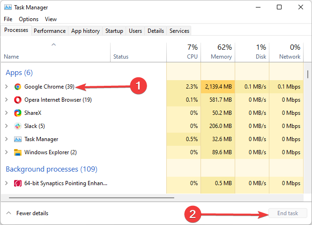
Task: Click the Slack app icon
Action: (x=18, y=126)
